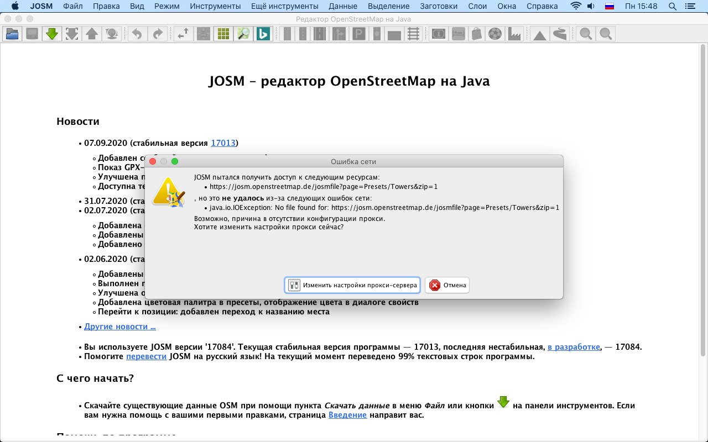The image size is (708, 442).
Task: Click the download in current view icon
Action: point(72,34)
